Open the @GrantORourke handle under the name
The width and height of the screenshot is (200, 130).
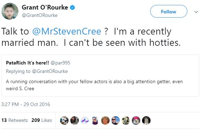[x=40, y=15]
